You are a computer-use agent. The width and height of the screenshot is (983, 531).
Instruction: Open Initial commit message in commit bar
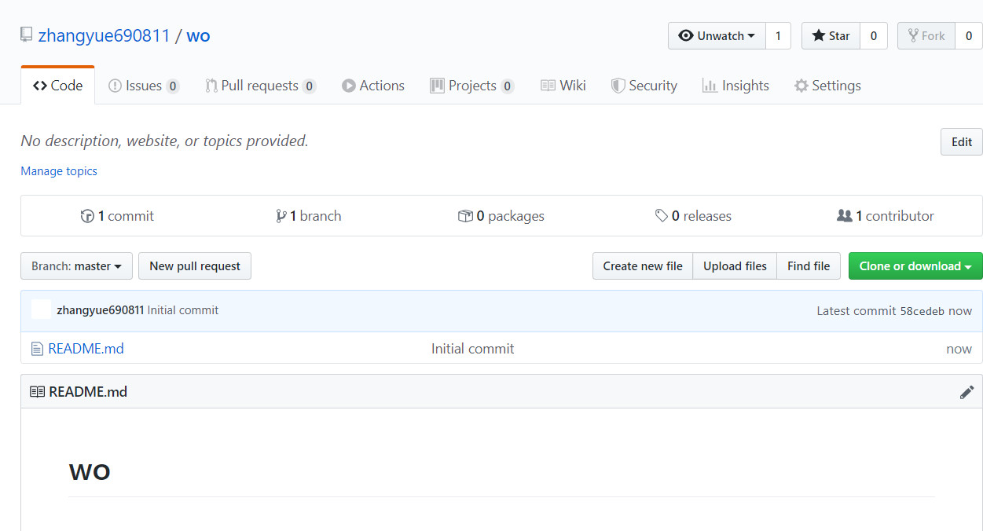tap(183, 310)
